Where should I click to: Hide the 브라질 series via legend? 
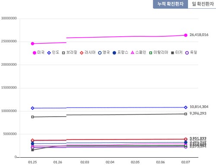70,53
